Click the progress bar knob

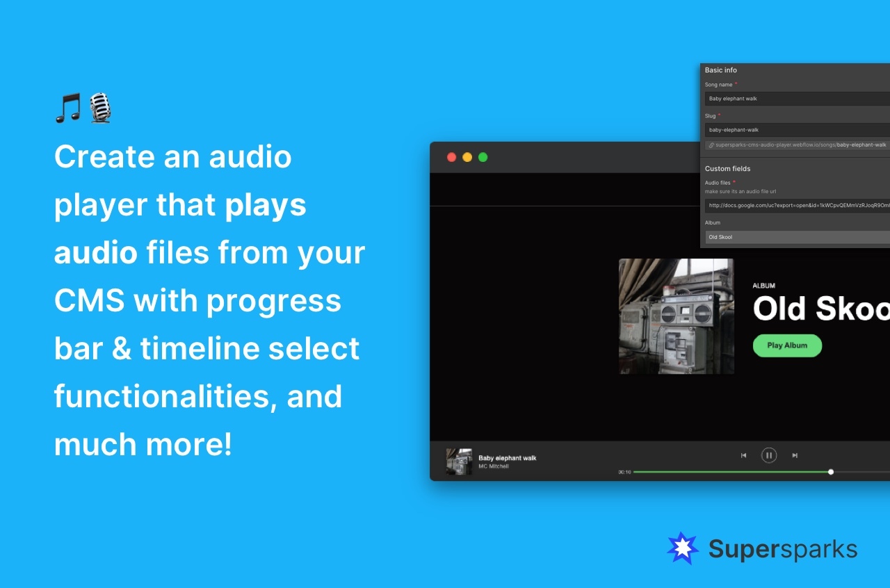831,472
